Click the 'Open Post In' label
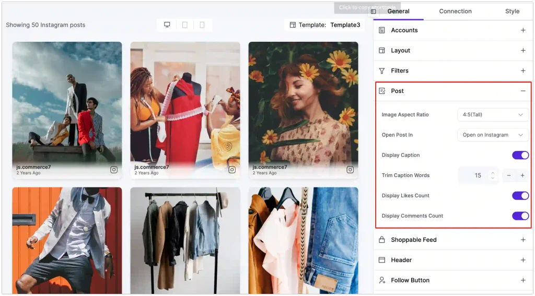Image resolution: width=535 pixels, height=296 pixels. (397, 135)
